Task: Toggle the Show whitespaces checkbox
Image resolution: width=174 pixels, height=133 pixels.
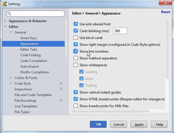Action: (76, 65)
